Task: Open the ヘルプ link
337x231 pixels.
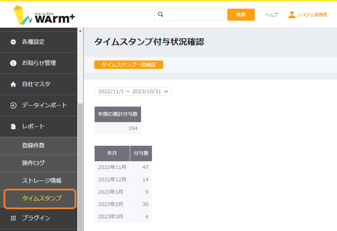Action: pyautogui.click(x=271, y=15)
